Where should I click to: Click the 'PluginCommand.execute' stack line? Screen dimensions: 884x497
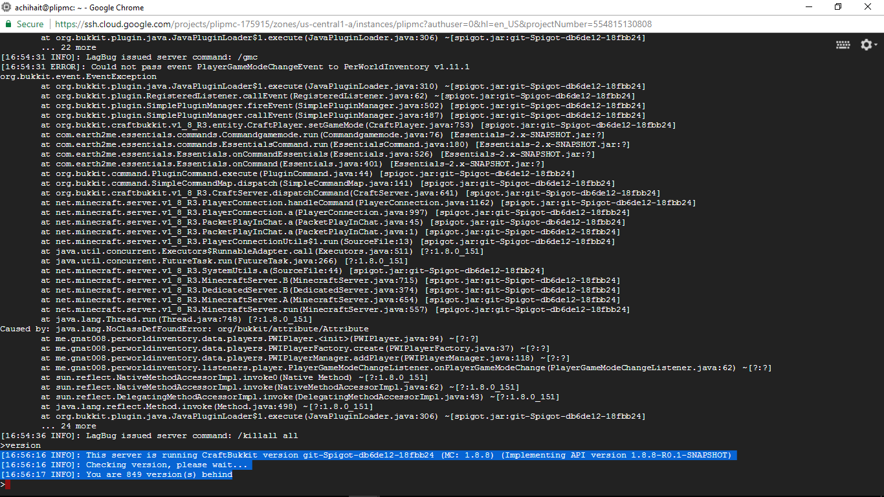pyautogui.click(x=307, y=173)
